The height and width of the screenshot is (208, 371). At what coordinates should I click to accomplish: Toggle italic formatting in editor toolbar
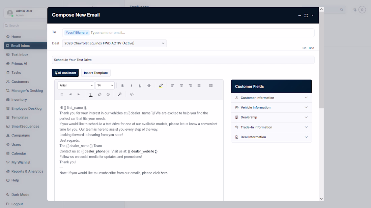click(x=131, y=85)
